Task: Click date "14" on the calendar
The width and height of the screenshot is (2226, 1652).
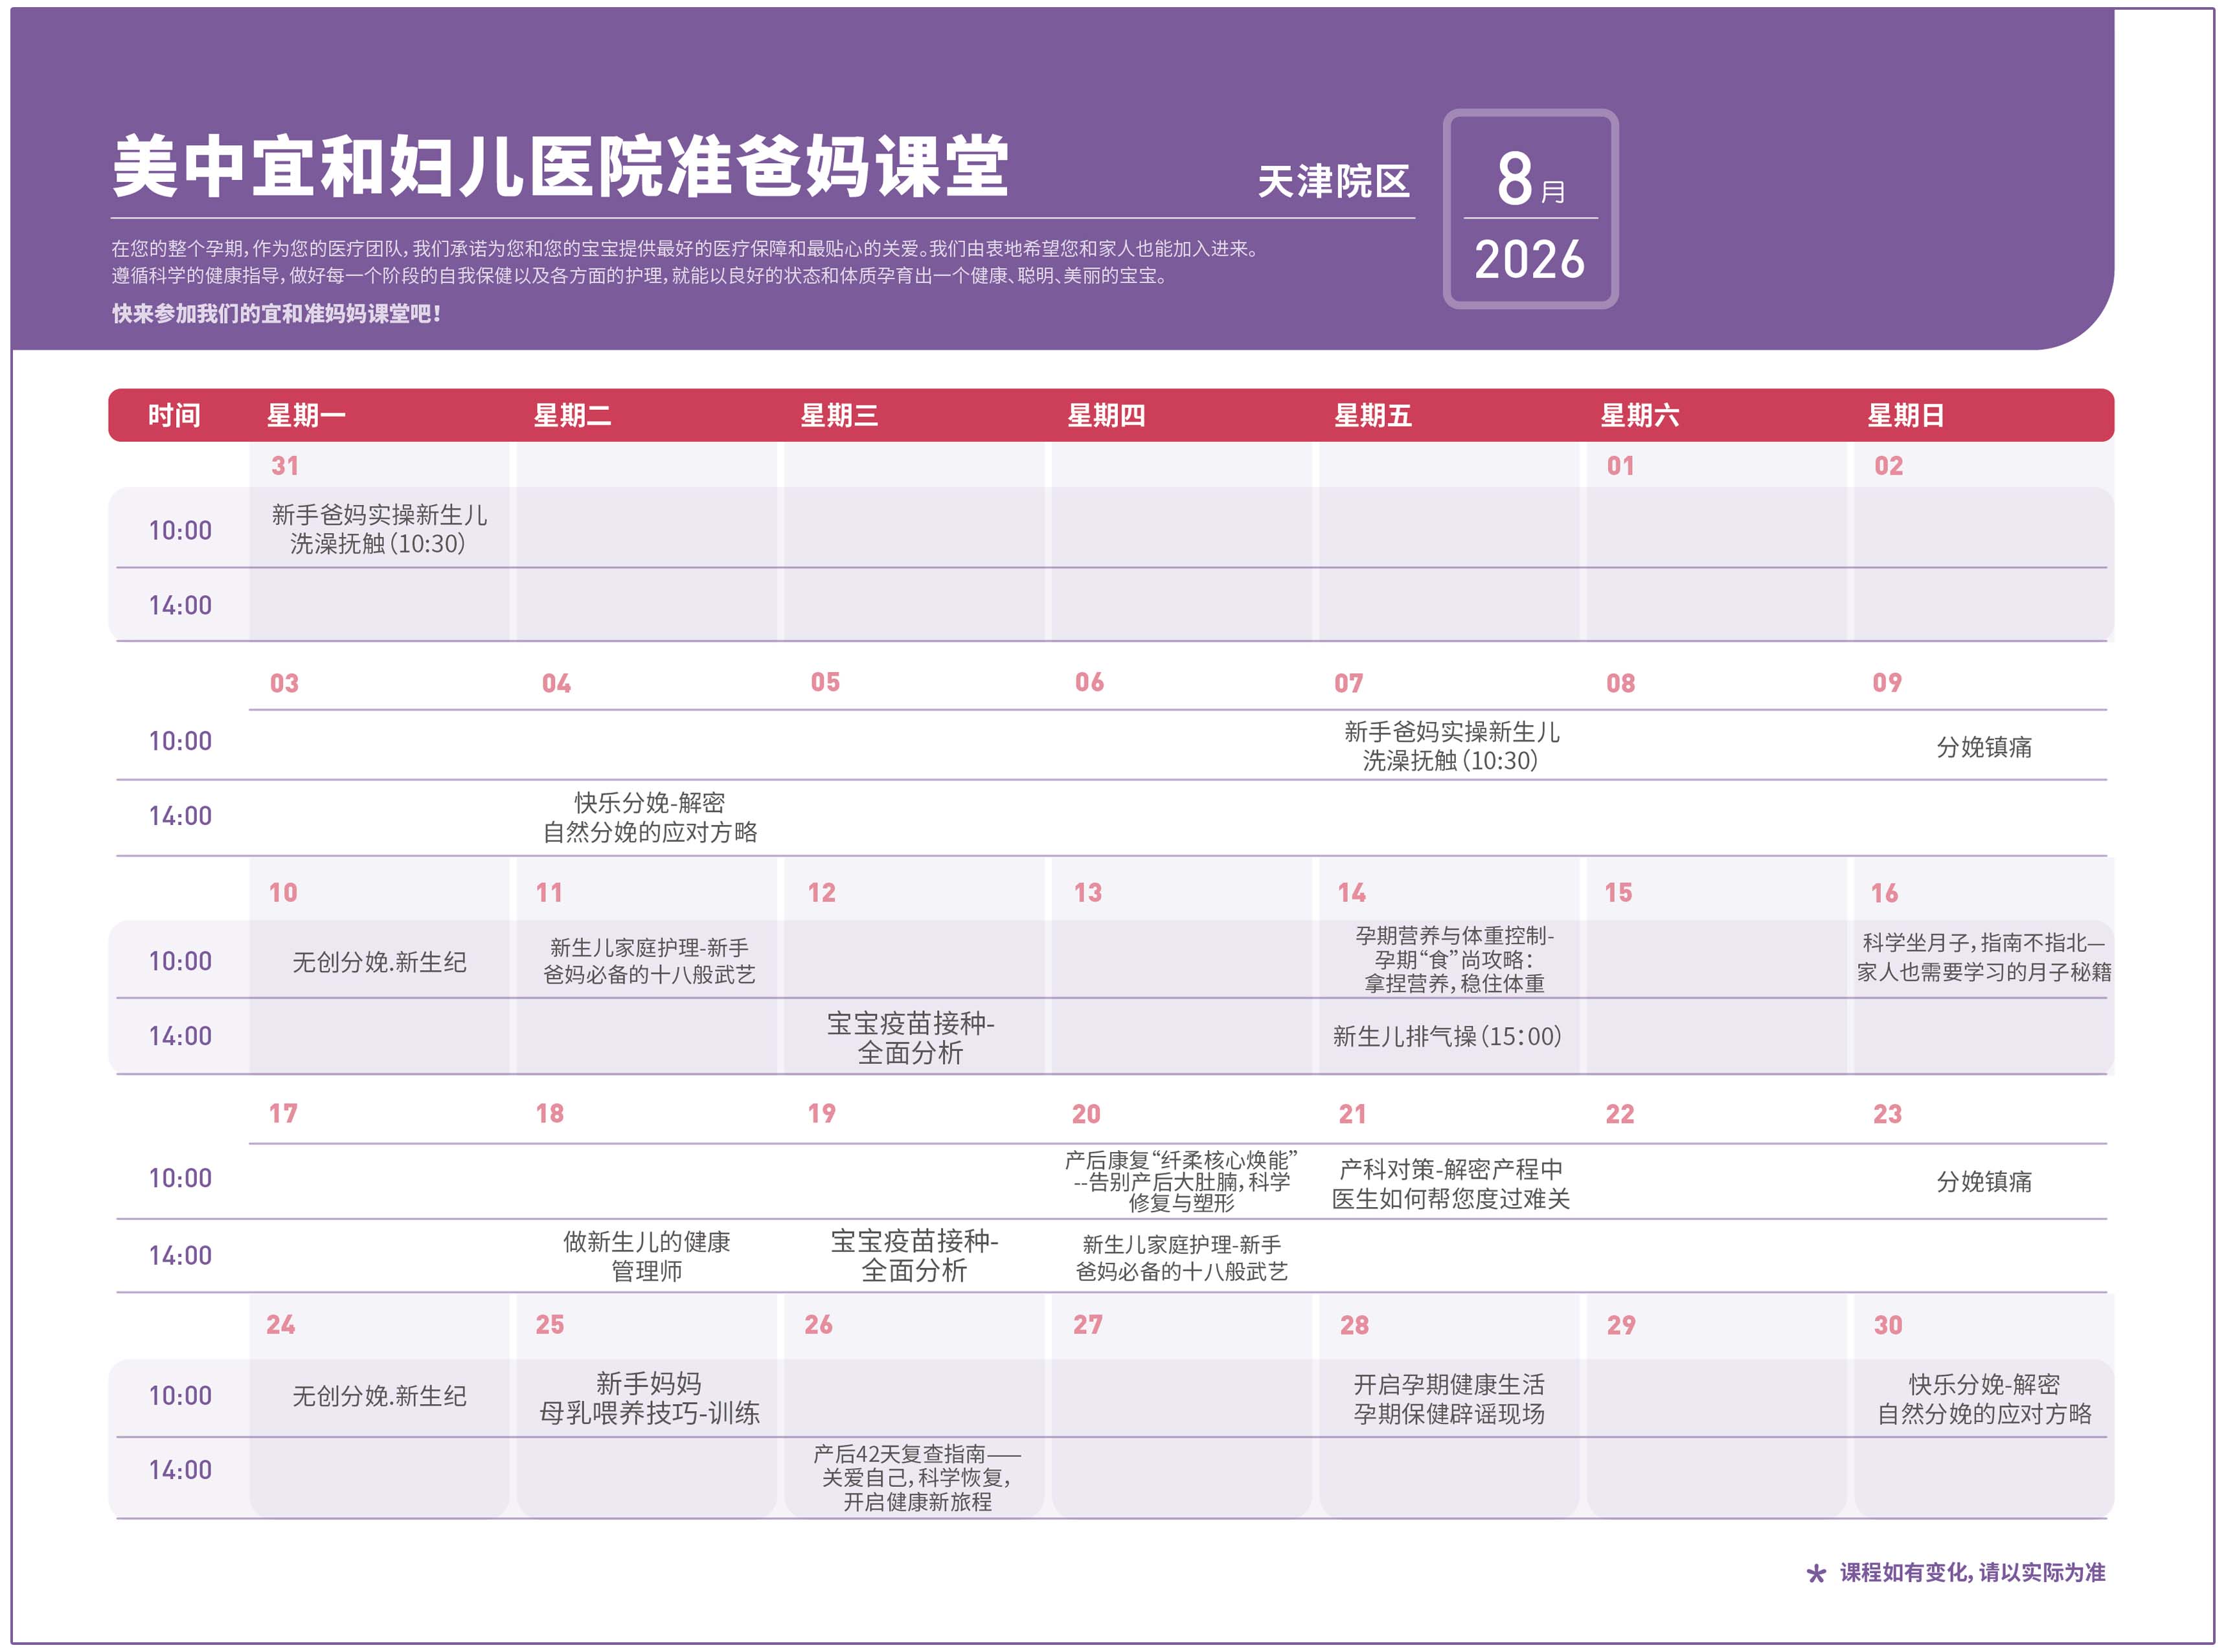Action: (1351, 892)
